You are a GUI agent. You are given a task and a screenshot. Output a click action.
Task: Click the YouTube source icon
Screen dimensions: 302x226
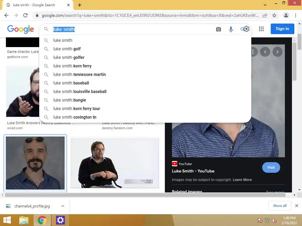pyautogui.click(x=175, y=164)
